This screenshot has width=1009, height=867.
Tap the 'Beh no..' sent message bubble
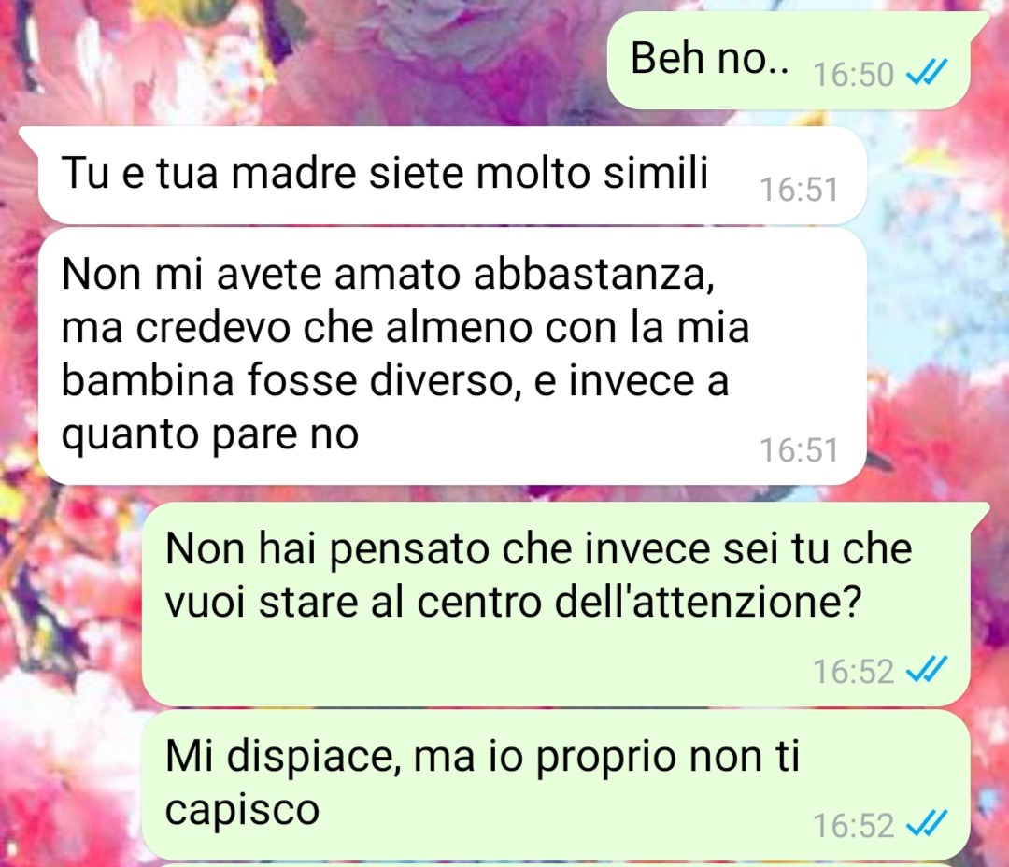coord(789,60)
